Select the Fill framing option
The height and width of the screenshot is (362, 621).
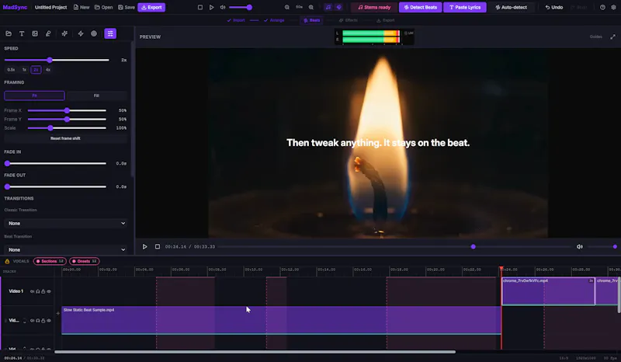(96, 96)
